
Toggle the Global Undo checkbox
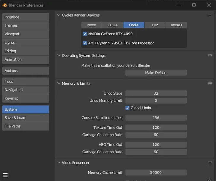click(x=127, y=108)
